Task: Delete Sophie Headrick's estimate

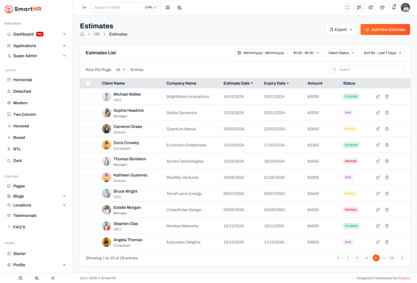Action: (387, 113)
